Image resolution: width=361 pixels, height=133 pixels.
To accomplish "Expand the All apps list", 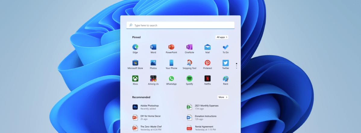I will tap(222, 37).
